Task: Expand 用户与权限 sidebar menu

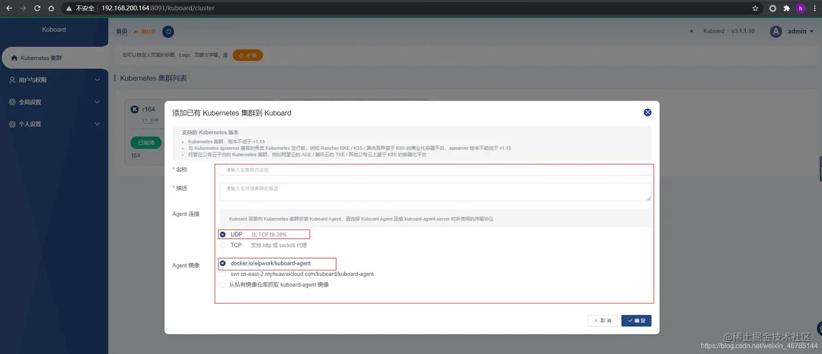Action: pyautogui.click(x=54, y=80)
